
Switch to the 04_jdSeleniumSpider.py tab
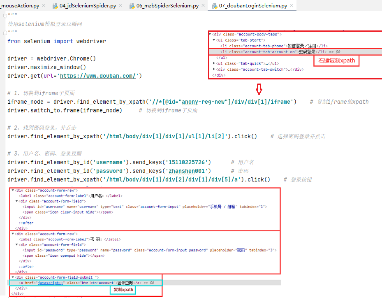(88, 6)
